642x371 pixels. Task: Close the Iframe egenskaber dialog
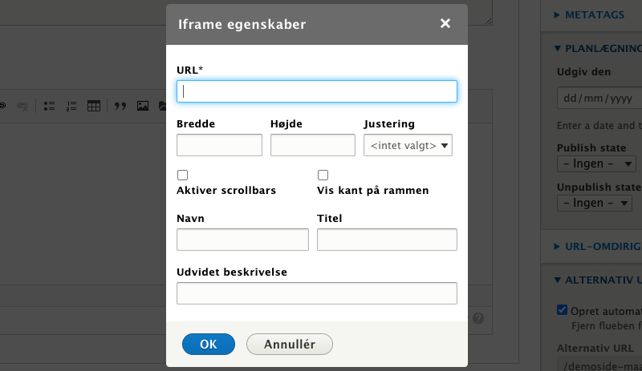click(445, 24)
